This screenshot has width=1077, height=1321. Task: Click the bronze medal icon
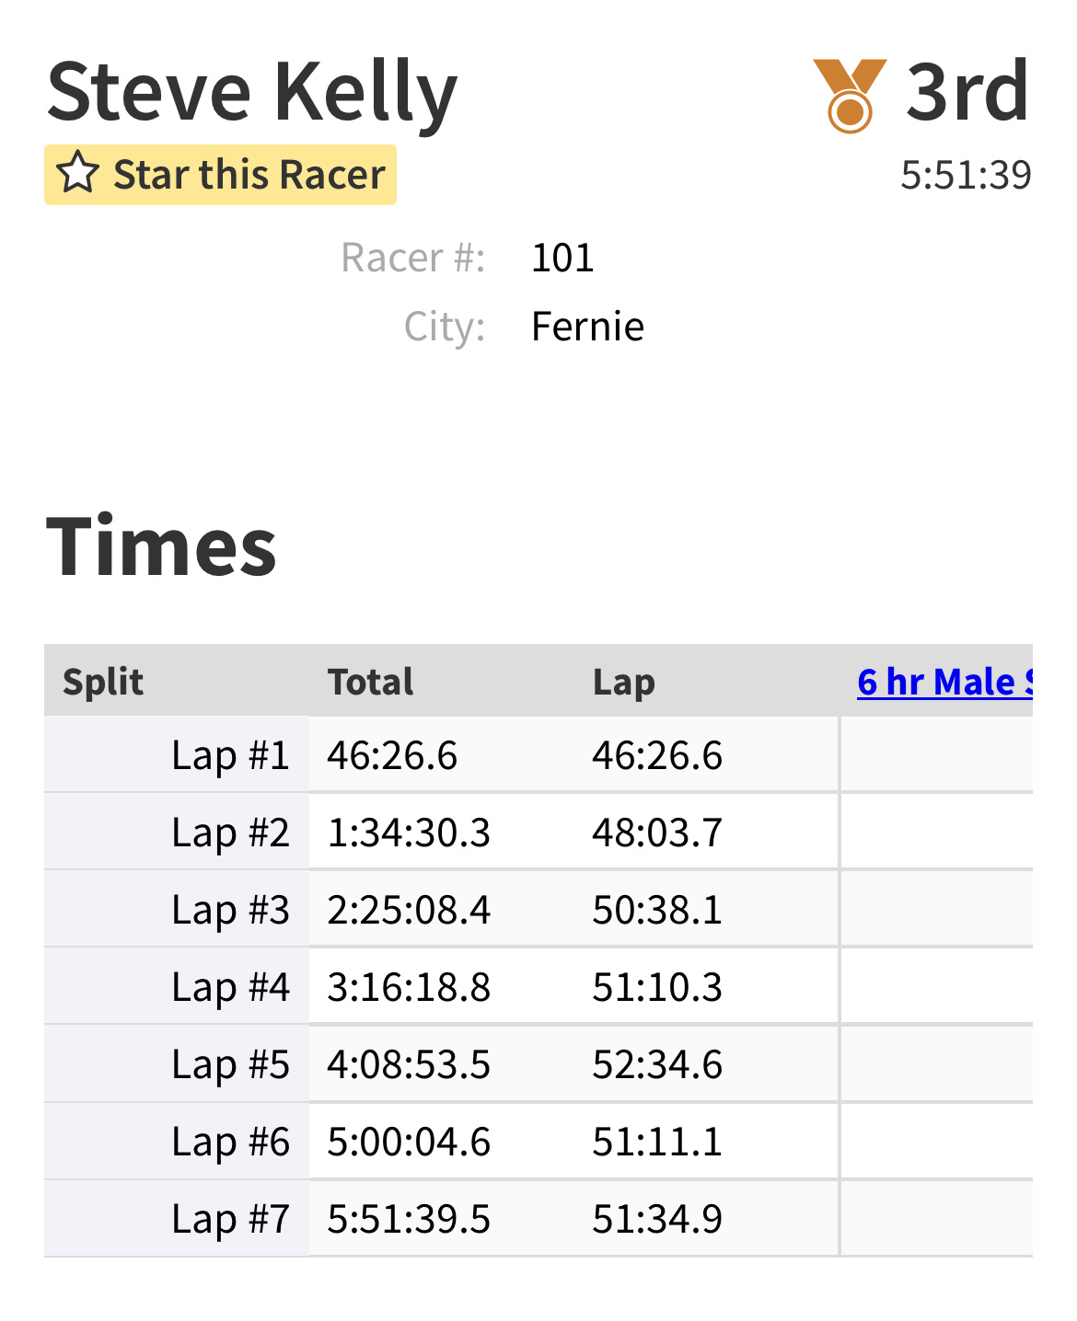coord(850,96)
